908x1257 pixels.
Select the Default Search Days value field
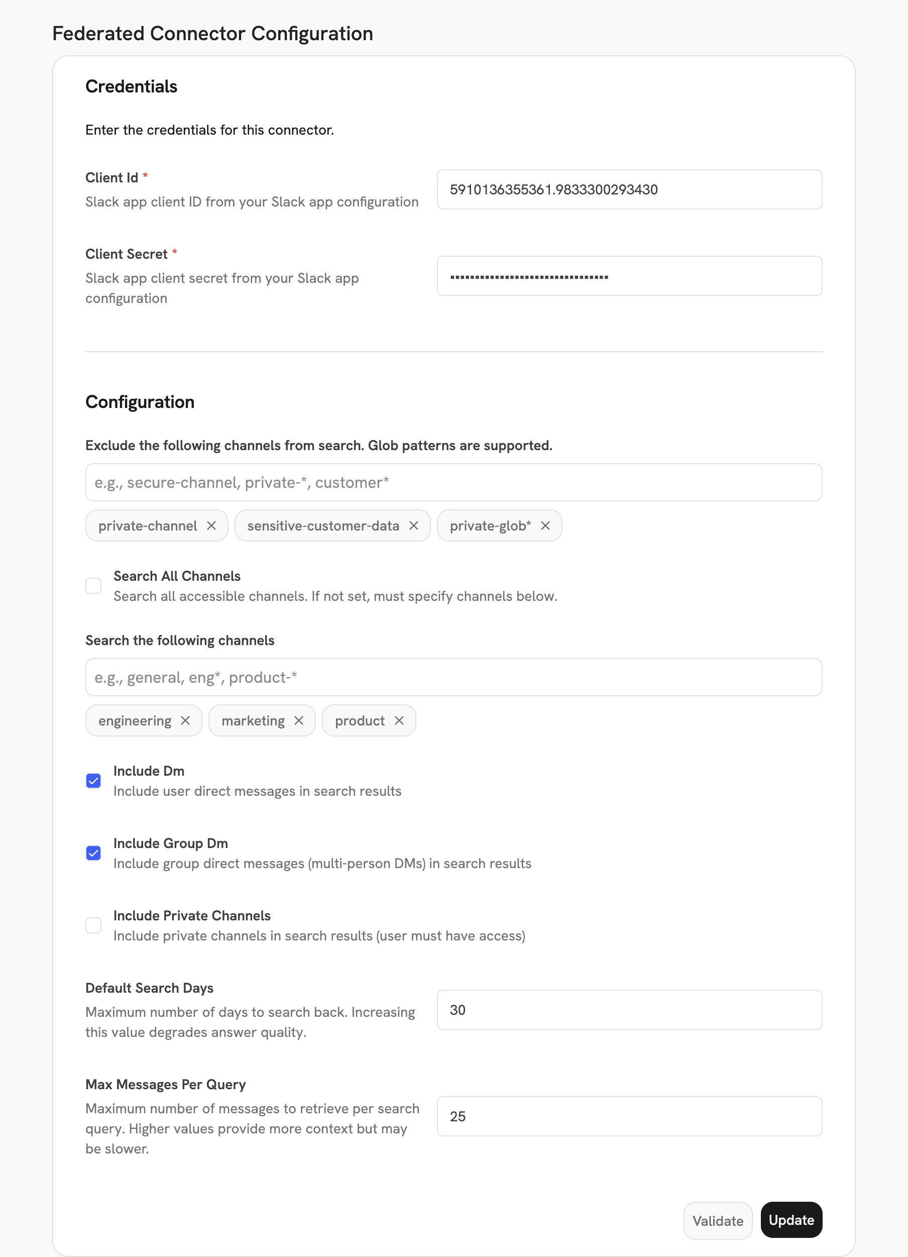629,1010
